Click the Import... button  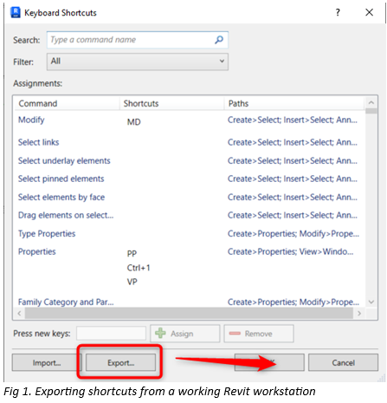click(47, 362)
